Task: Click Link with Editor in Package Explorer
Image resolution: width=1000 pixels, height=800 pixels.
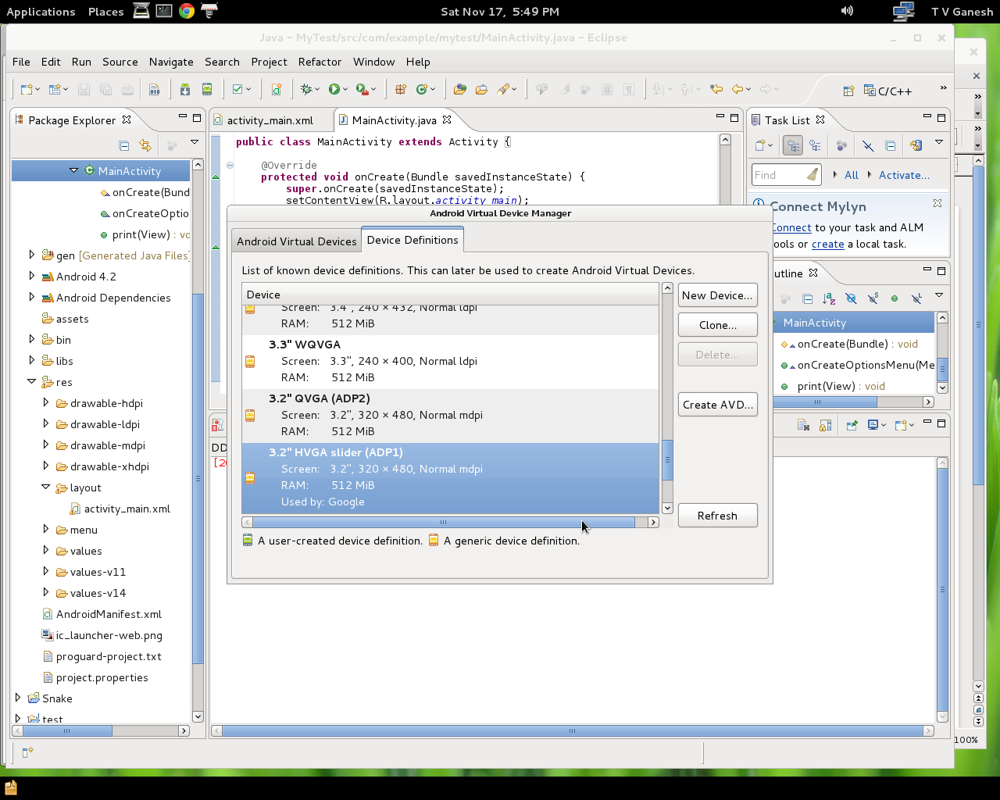Action: coord(145,145)
